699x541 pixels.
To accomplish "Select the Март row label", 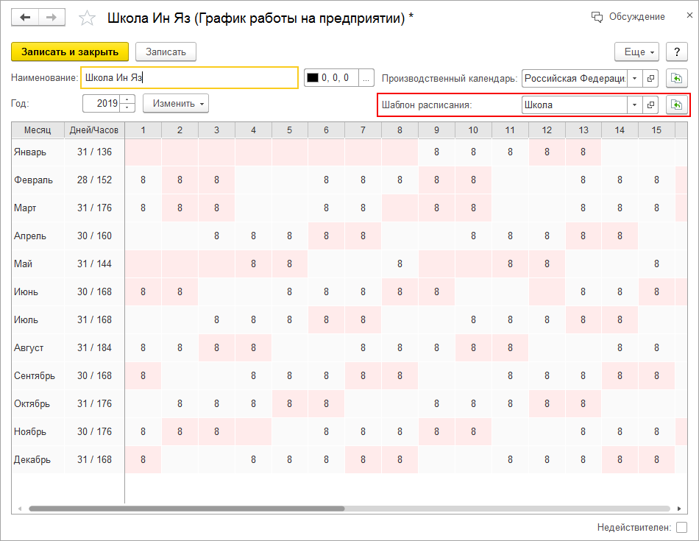I will tap(25, 208).
